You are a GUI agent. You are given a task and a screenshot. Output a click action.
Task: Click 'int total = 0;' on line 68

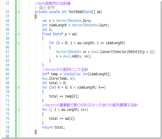click(54, 83)
